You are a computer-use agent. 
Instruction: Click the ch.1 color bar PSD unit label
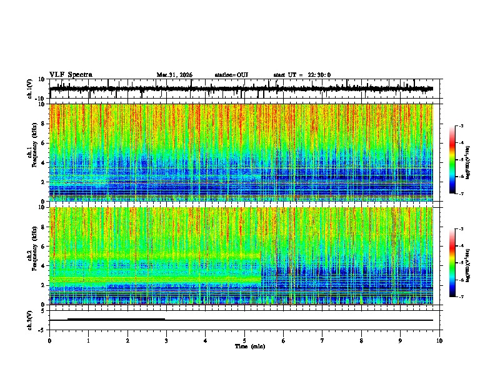468,162
